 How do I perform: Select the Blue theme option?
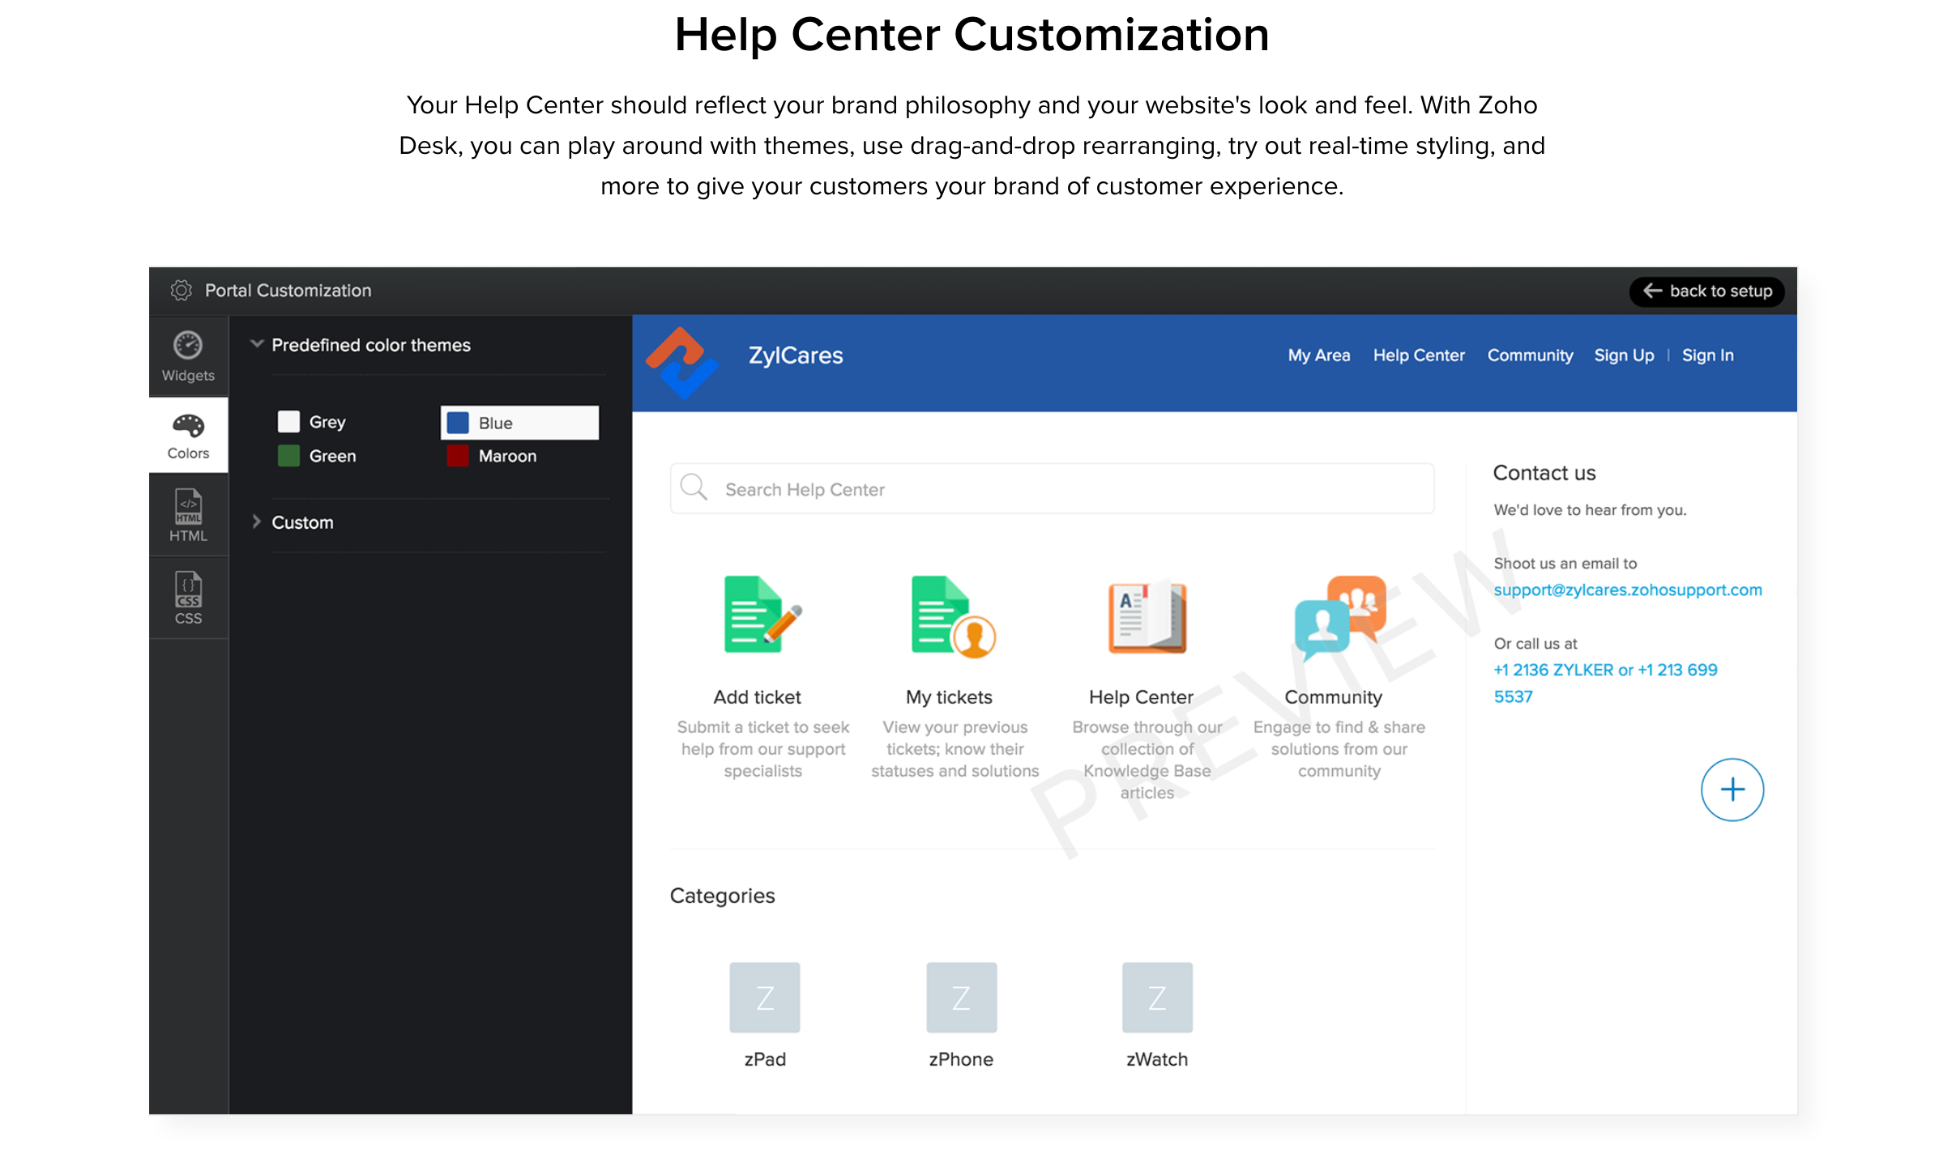(x=519, y=423)
